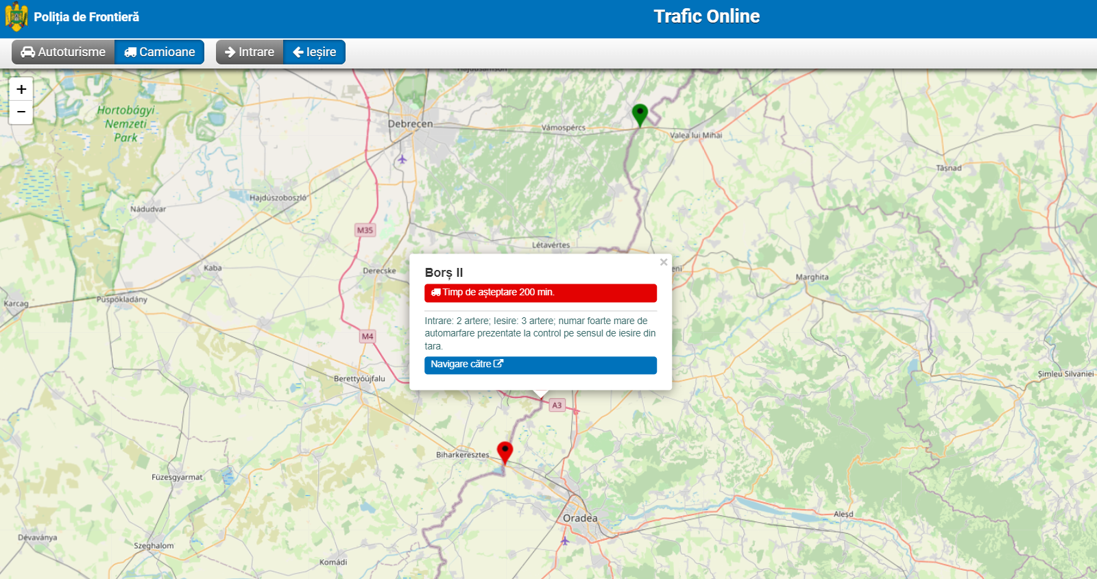Select green marker near Valea lui Mihai

(x=640, y=114)
